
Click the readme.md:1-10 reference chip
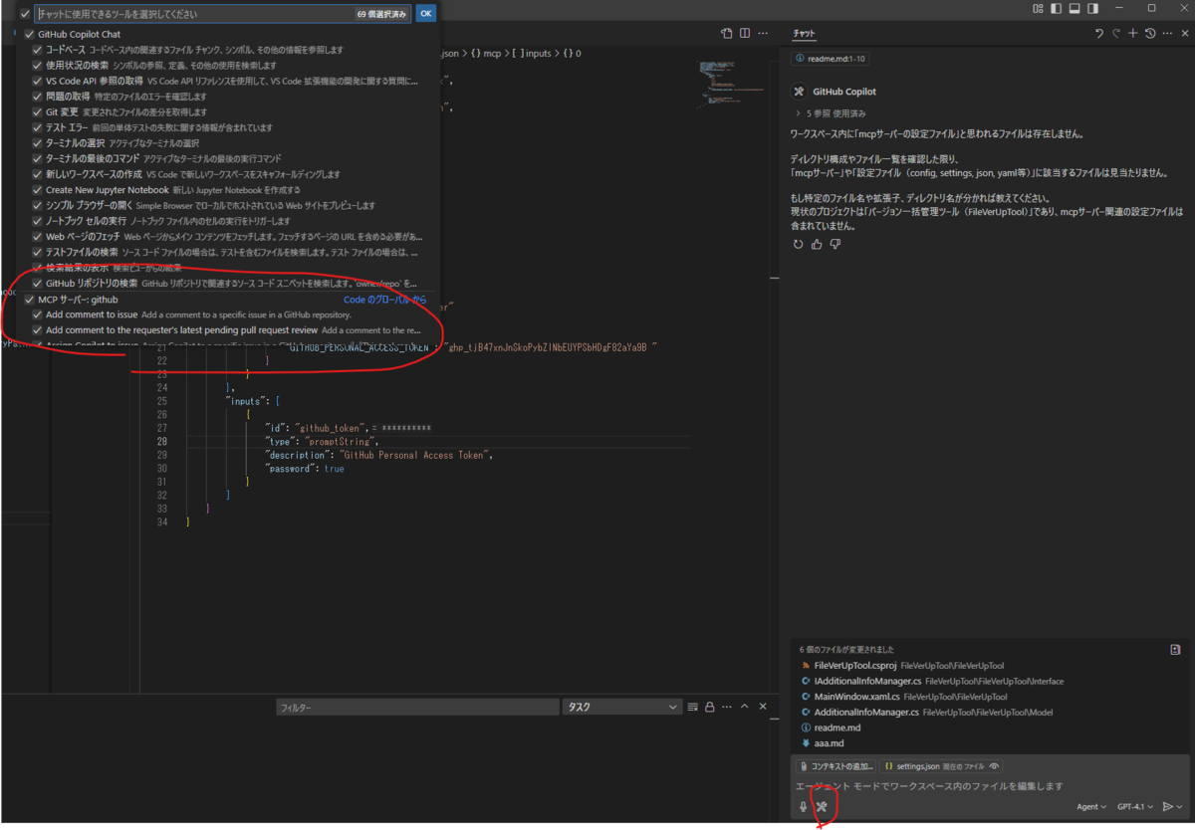coord(830,59)
